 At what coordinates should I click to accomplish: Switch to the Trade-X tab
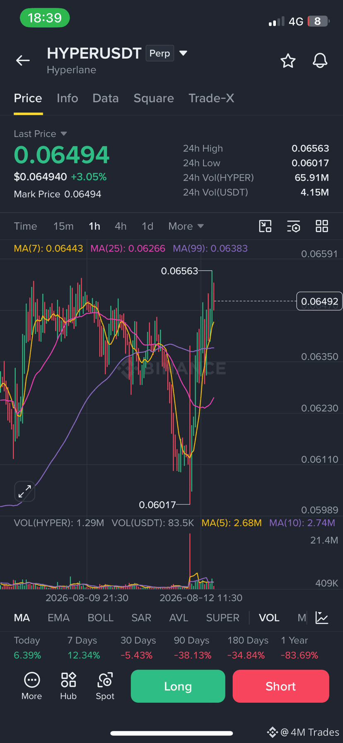pyautogui.click(x=211, y=98)
